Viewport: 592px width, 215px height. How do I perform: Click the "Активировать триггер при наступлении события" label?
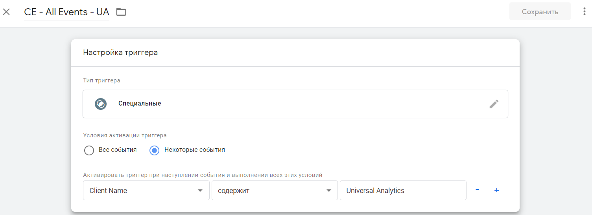click(x=203, y=175)
